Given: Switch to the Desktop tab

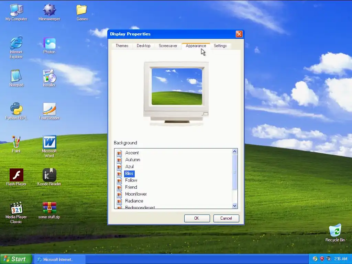Looking at the screenshot, I should pos(143,46).
